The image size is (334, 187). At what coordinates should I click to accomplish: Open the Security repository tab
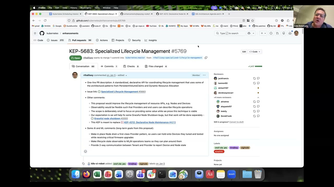[134, 40]
